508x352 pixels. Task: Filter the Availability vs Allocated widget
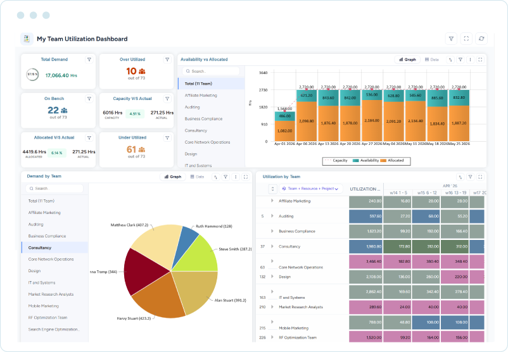[460, 60]
